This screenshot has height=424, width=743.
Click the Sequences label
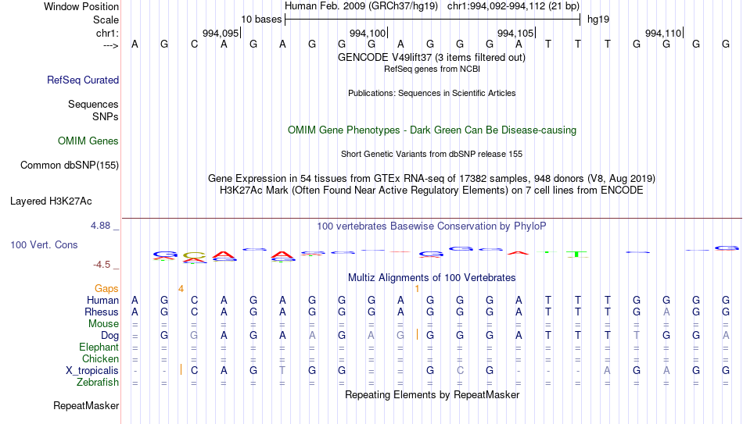(93, 104)
